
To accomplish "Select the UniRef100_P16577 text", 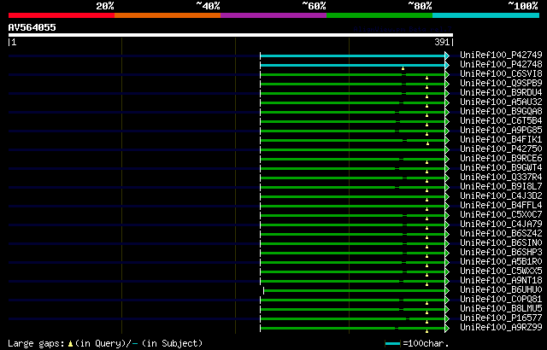I will pos(501,318).
